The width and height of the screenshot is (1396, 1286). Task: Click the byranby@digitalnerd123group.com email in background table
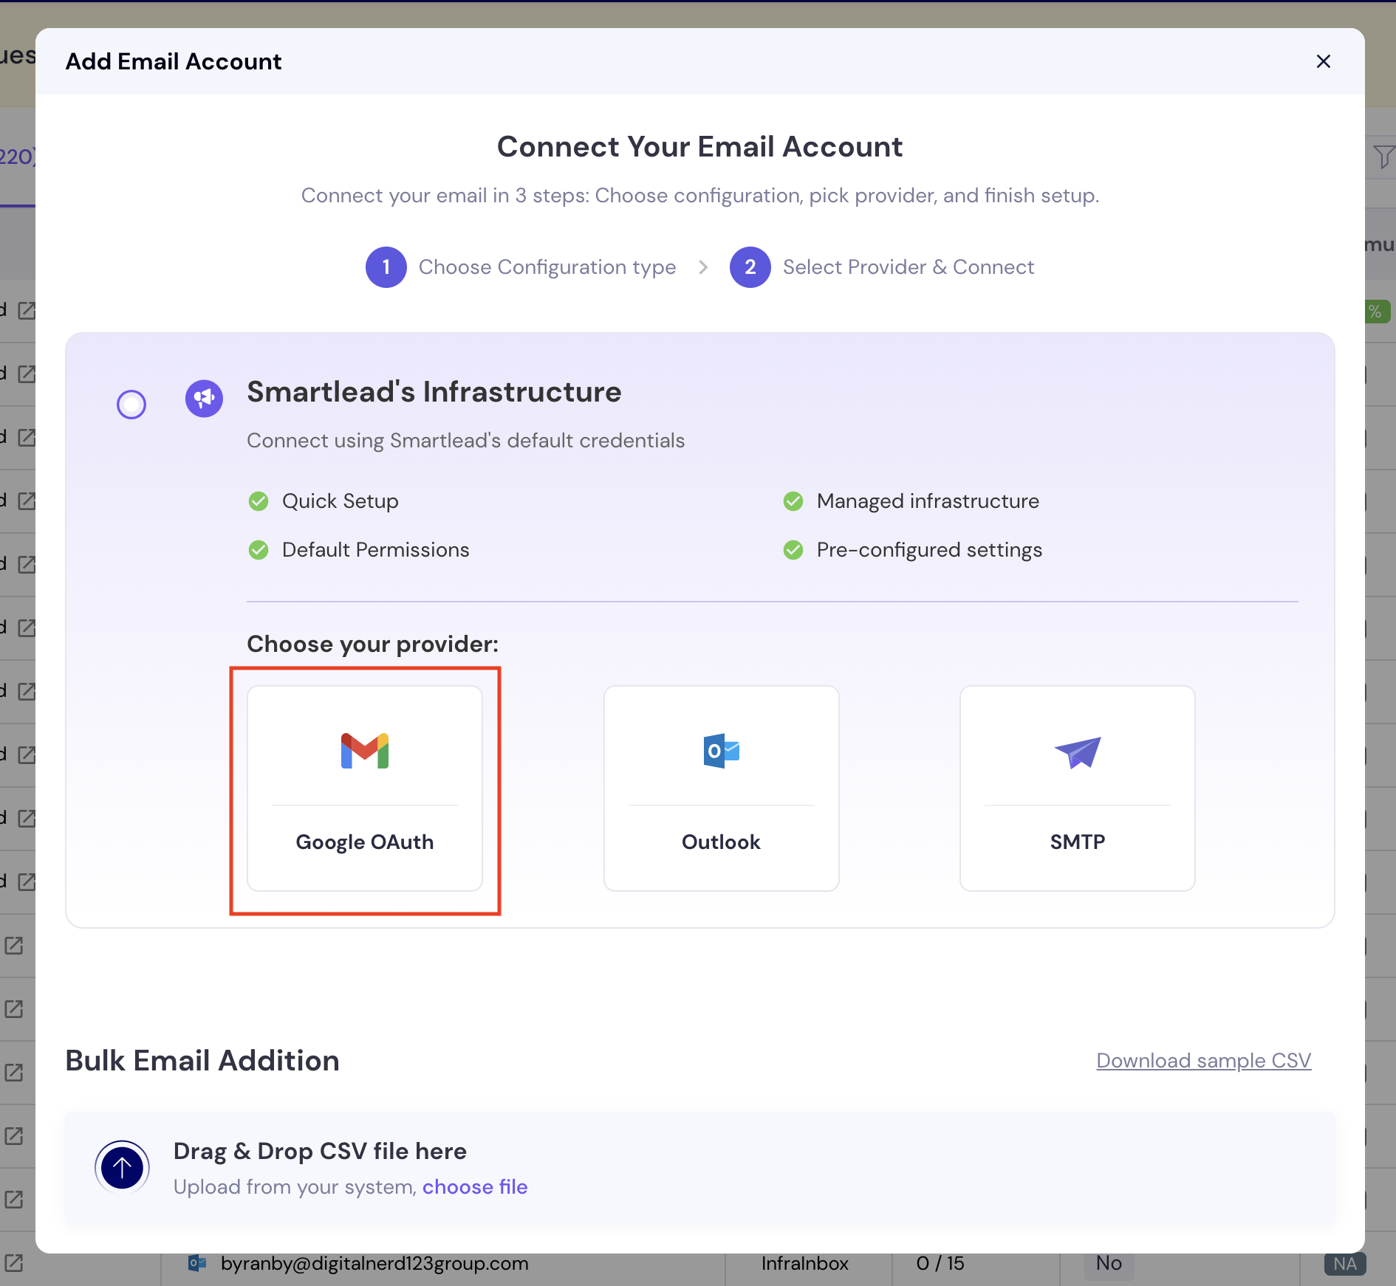(374, 1263)
